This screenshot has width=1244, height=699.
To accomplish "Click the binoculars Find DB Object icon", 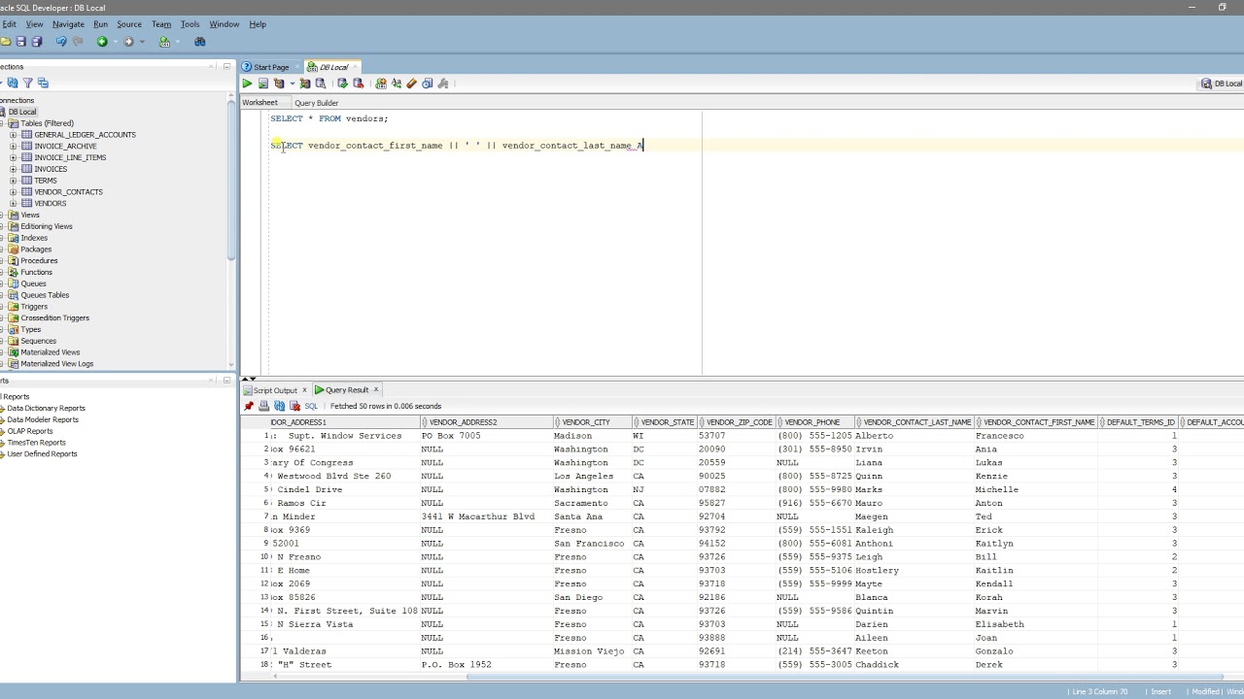I will (x=200, y=42).
